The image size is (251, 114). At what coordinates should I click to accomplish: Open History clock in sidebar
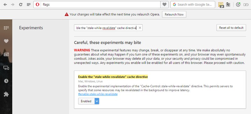tap(6, 81)
